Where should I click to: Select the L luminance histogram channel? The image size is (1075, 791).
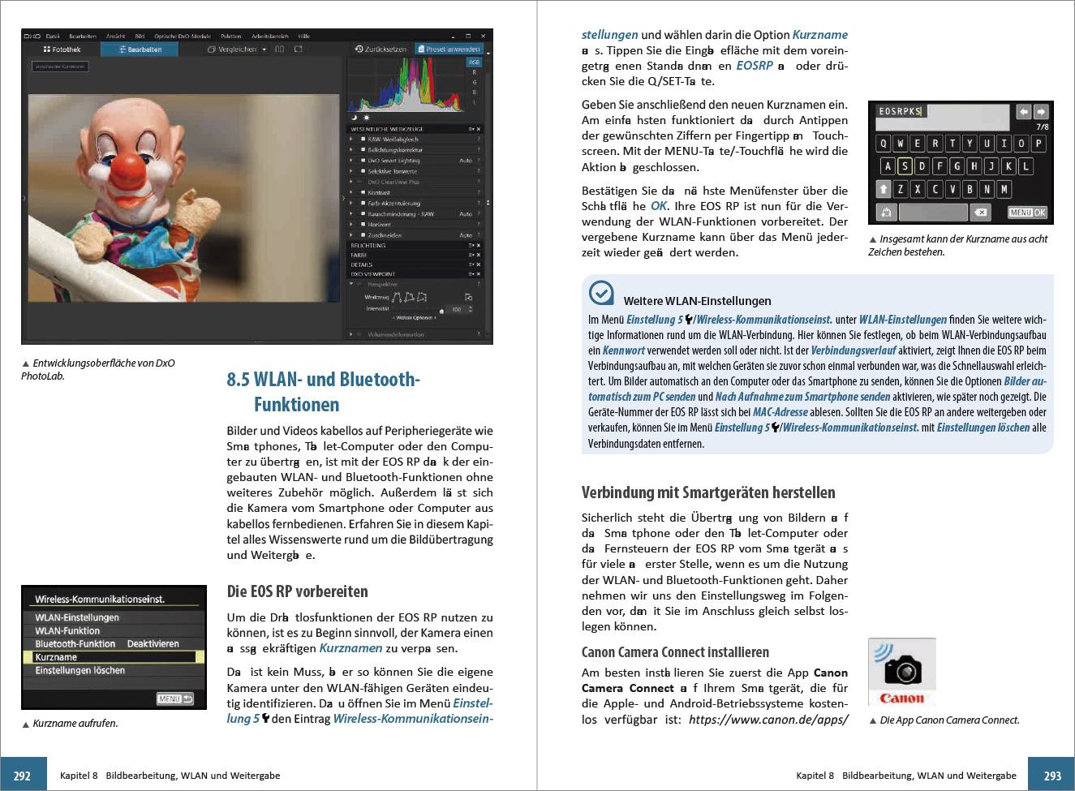pyautogui.click(x=475, y=102)
